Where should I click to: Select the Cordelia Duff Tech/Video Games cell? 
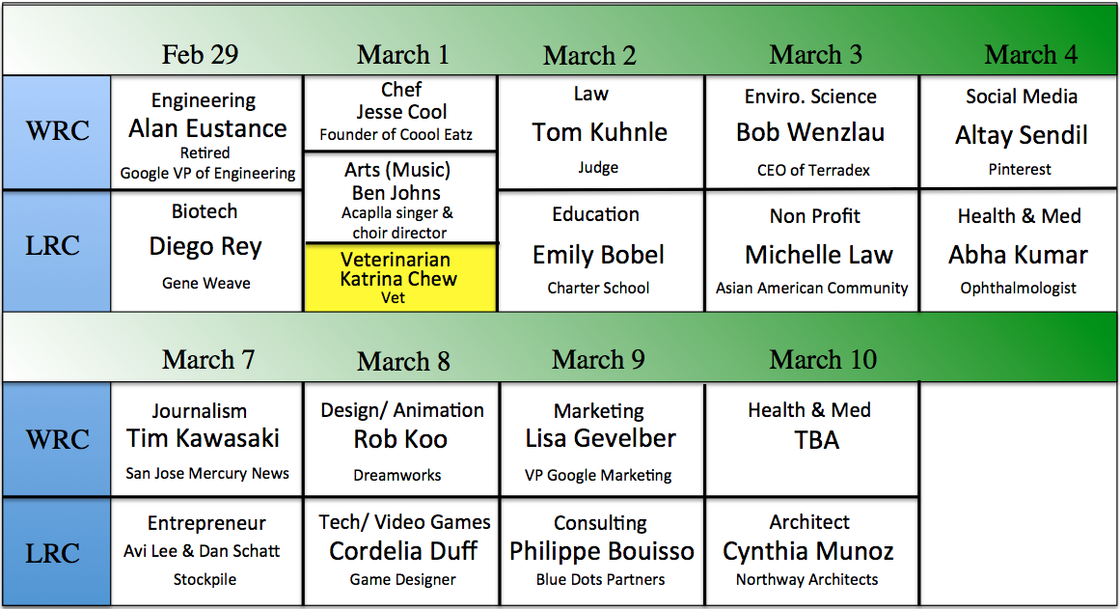(403, 552)
